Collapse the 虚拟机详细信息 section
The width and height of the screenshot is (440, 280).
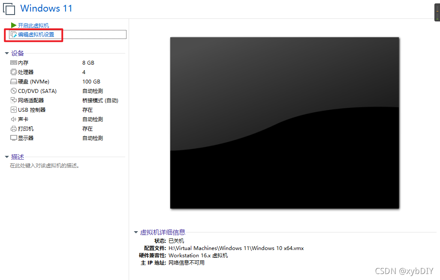pos(136,232)
